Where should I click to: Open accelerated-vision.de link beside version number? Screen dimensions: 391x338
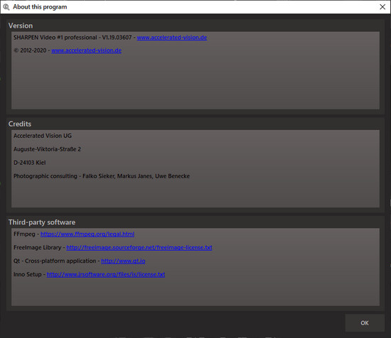pos(172,38)
